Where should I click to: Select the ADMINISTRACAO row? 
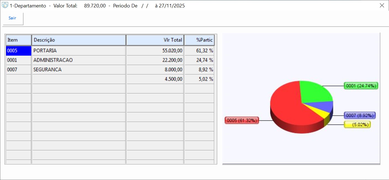pyautogui.click(x=79, y=60)
